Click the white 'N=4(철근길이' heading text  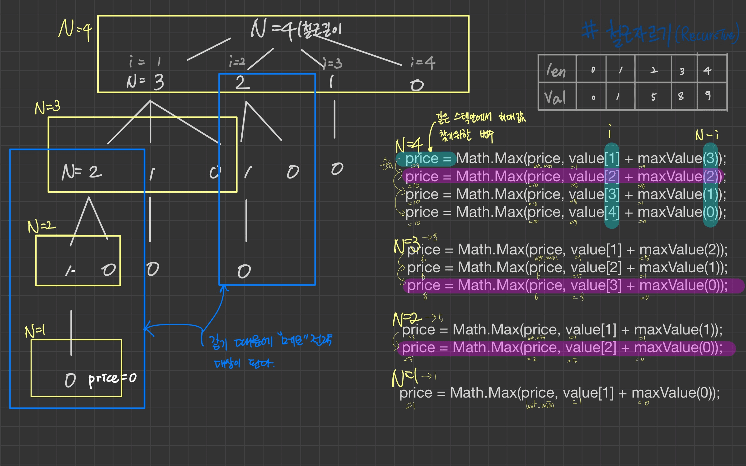[295, 30]
